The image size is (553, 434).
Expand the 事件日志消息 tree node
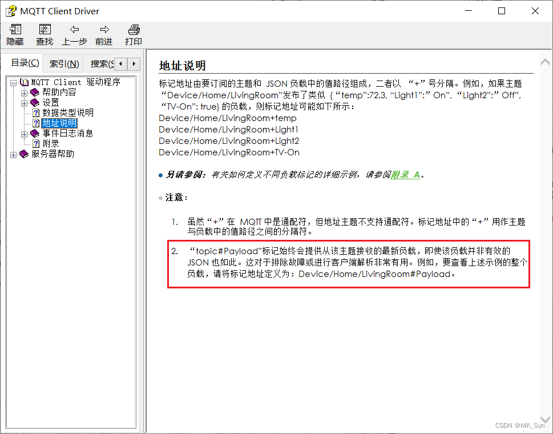point(24,134)
